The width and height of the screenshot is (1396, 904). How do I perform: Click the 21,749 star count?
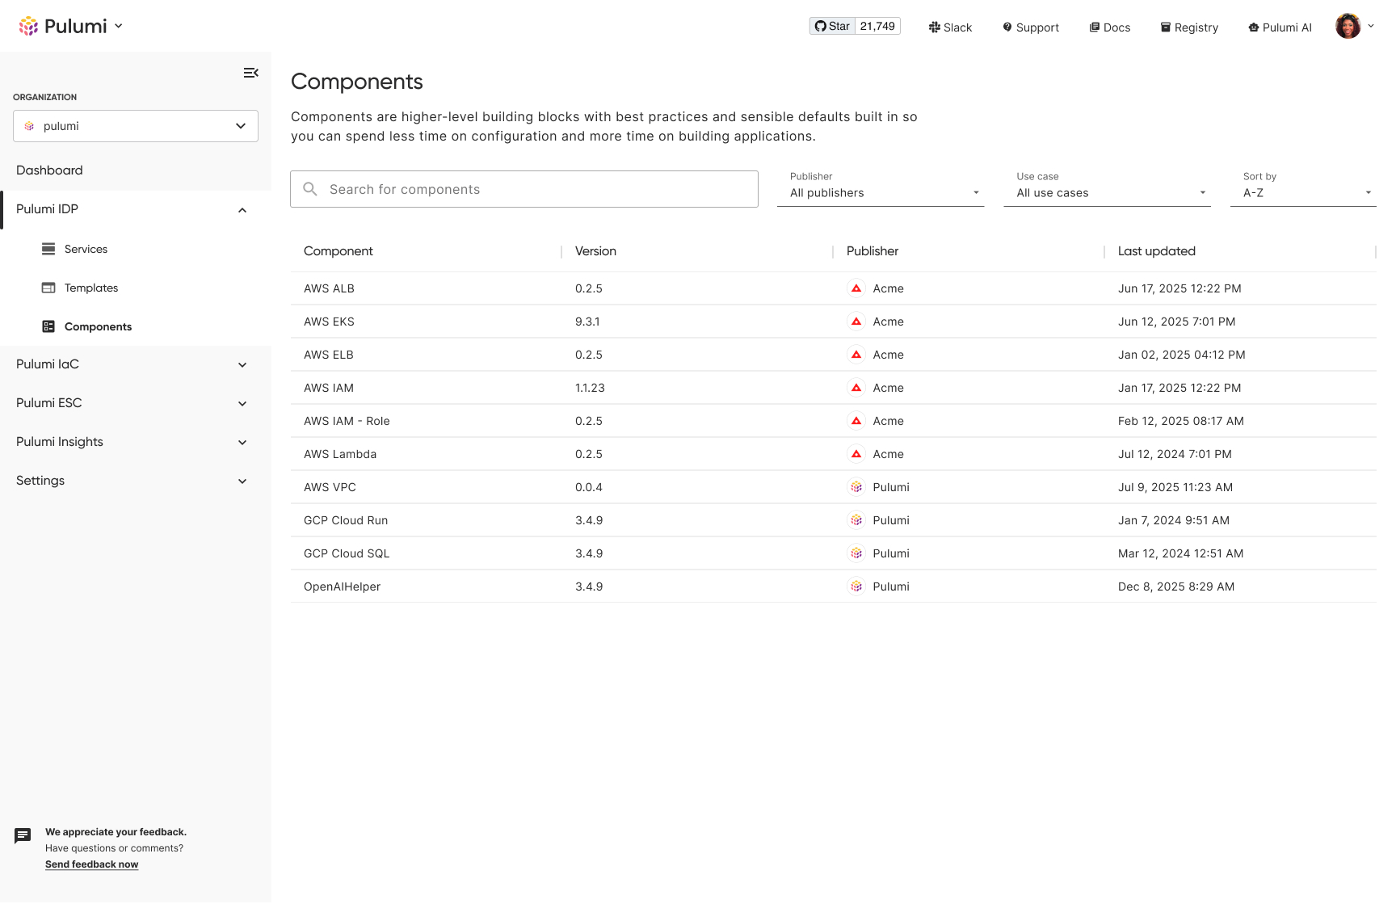(877, 26)
